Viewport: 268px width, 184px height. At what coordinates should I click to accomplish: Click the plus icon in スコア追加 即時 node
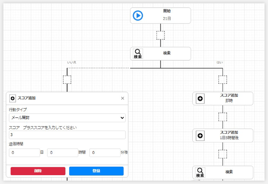coord(200,98)
